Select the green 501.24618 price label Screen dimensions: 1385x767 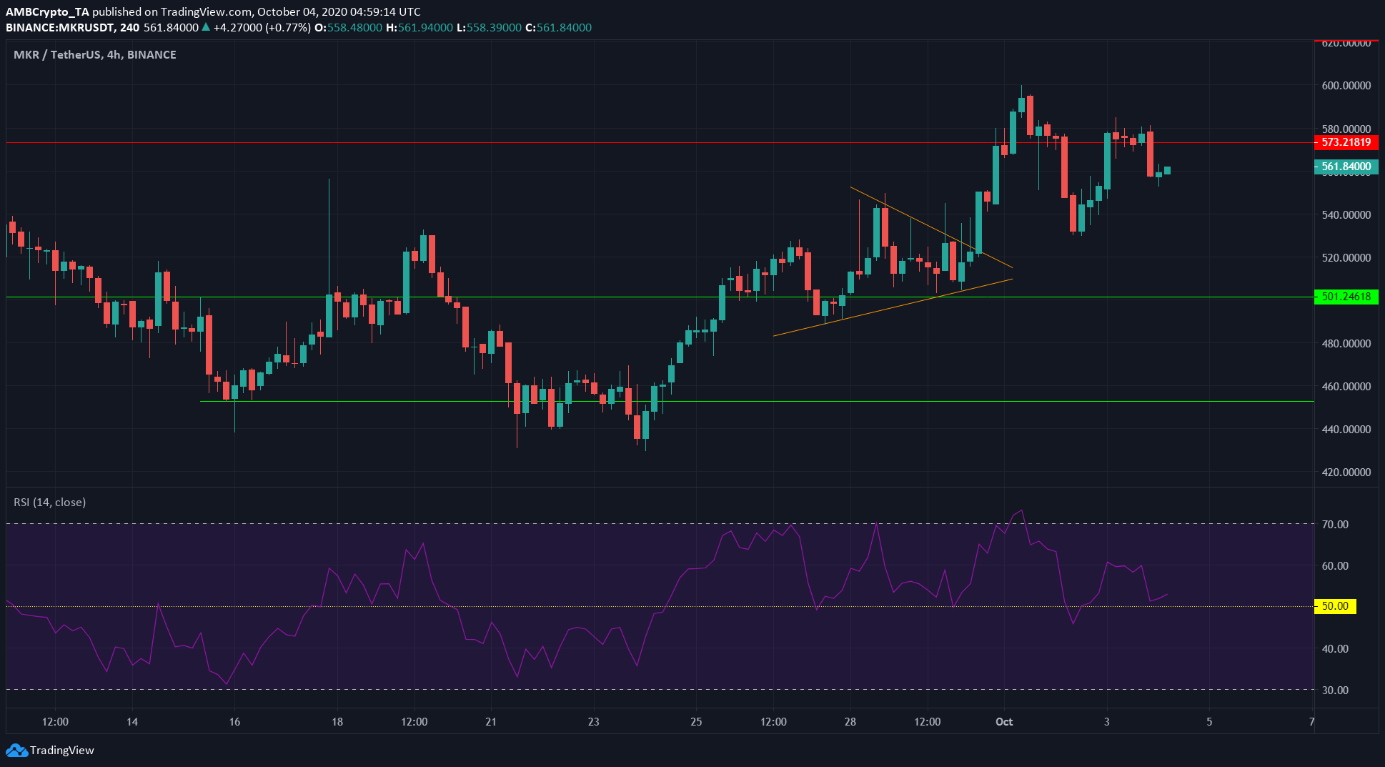tap(1346, 297)
